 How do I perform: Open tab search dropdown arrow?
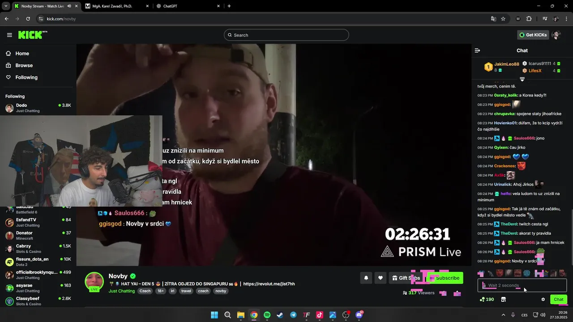point(5,6)
